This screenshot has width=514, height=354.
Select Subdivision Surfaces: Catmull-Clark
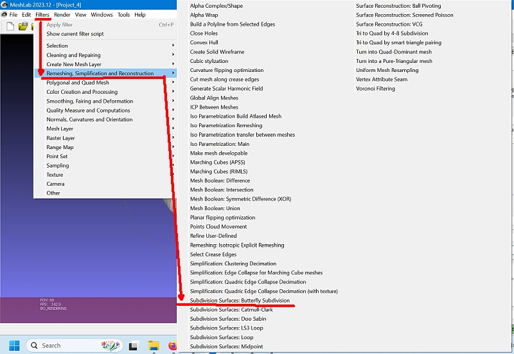point(231,310)
